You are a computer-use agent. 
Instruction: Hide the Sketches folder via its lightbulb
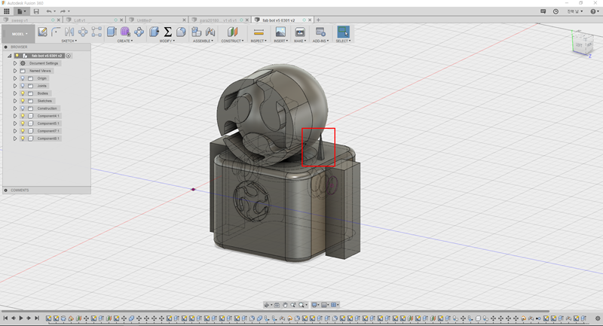point(23,101)
